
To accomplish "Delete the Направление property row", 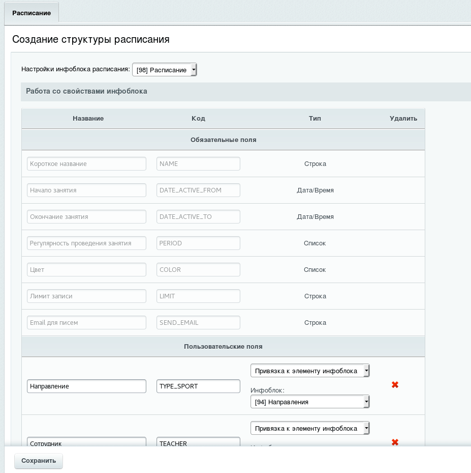I will (395, 384).
